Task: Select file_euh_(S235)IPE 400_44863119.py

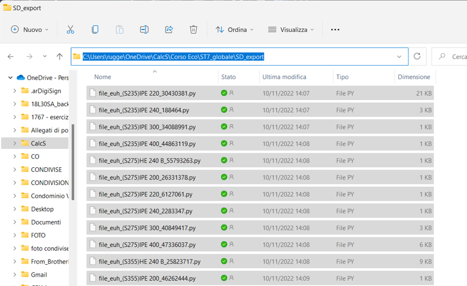Action: coord(260,144)
